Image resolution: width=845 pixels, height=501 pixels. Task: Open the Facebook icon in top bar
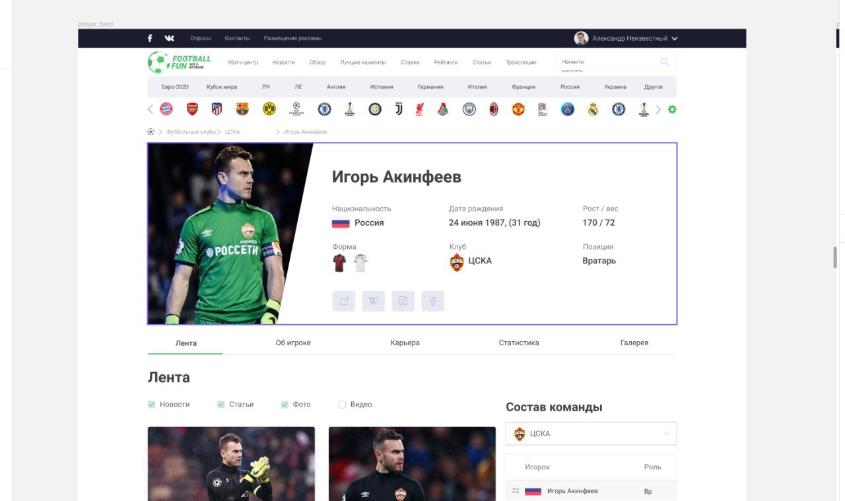click(150, 38)
